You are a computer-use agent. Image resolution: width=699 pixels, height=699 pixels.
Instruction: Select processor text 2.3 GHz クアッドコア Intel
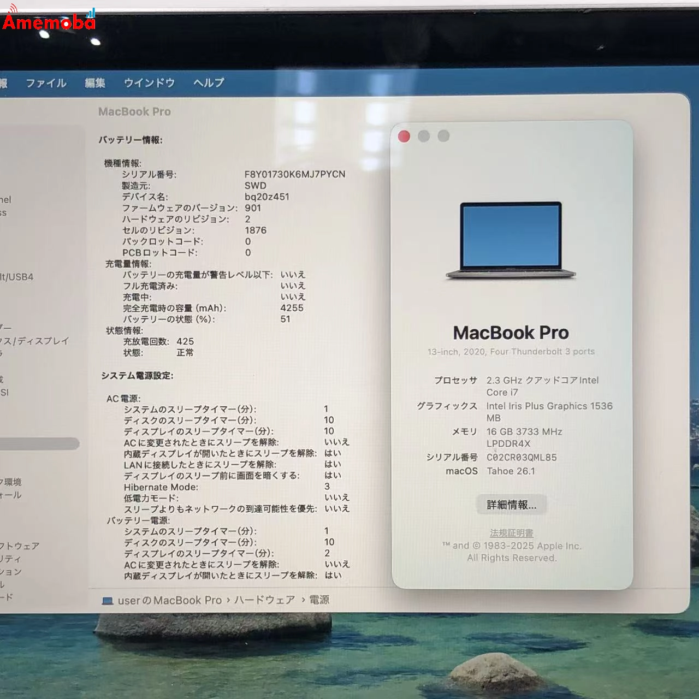(542, 381)
